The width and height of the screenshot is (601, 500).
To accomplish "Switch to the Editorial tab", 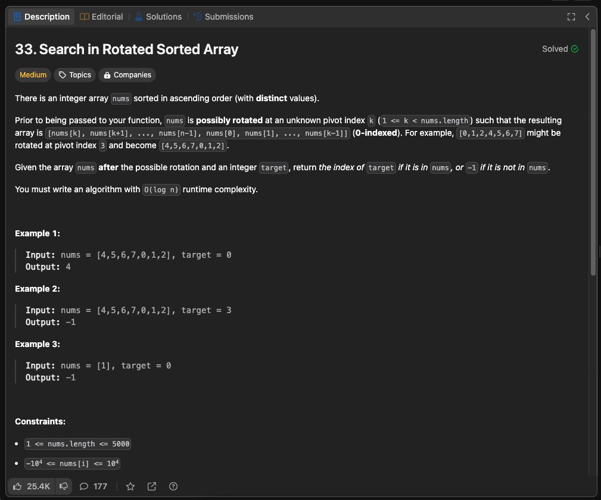I will 101,17.
